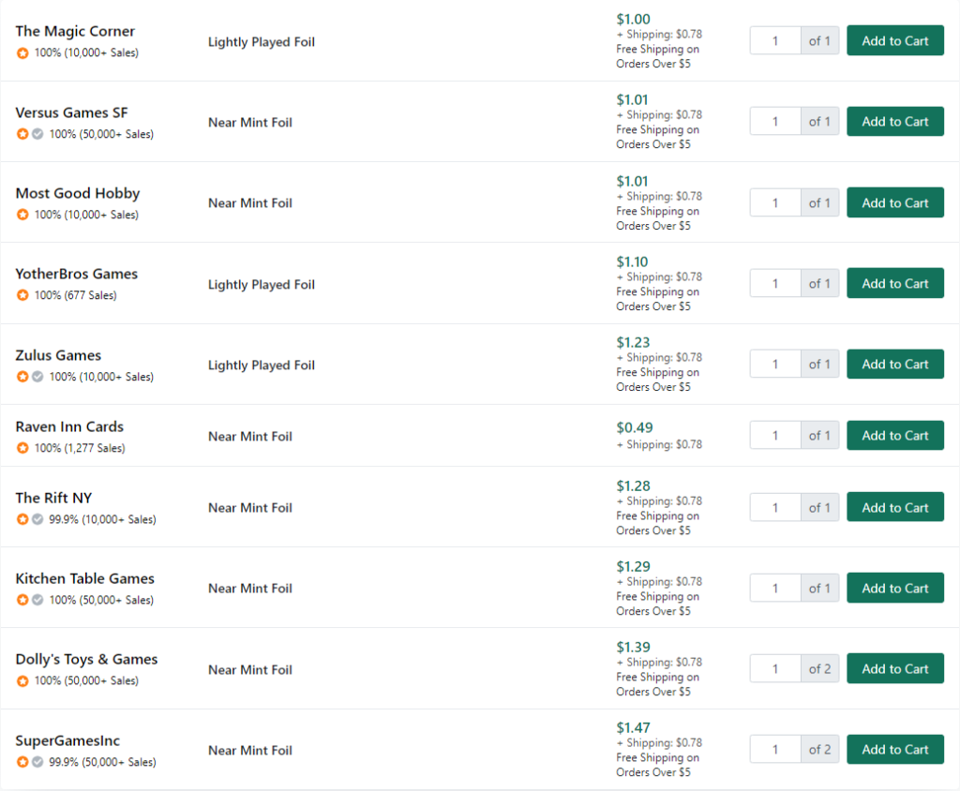The image size is (960, 791).
Task: Click gray verified checkmark for The Rift NY
Action: click(x=37, y=520)
